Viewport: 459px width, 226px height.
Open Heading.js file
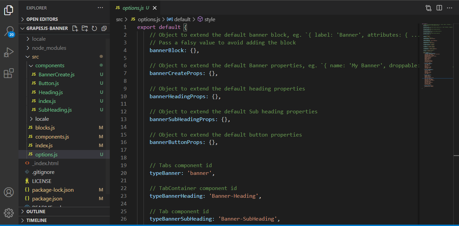pos(64,92)
